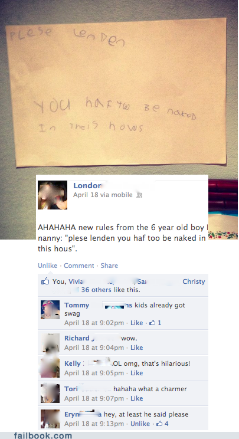Open London's name link on the post
Screen dimensions: 239x439
pyautogui.click(x=87, y=186)
